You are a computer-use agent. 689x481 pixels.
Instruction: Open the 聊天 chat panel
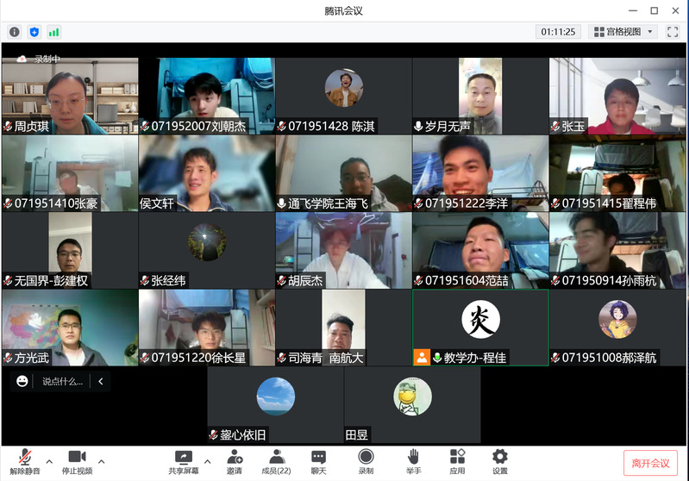319,461
